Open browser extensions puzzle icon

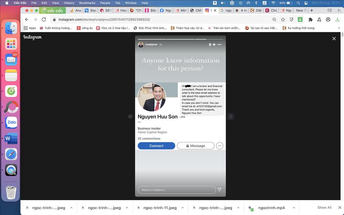[310, 20]
